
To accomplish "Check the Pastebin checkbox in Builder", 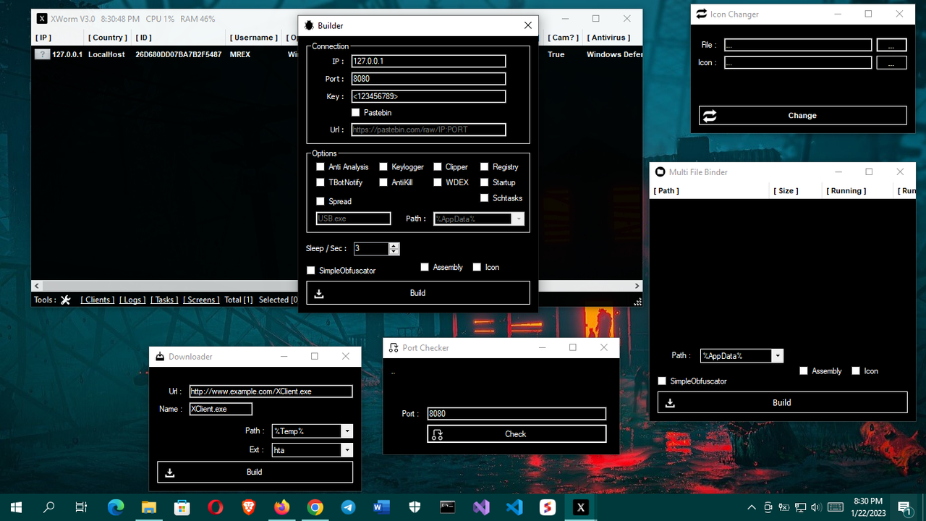I will click(355, 112).
